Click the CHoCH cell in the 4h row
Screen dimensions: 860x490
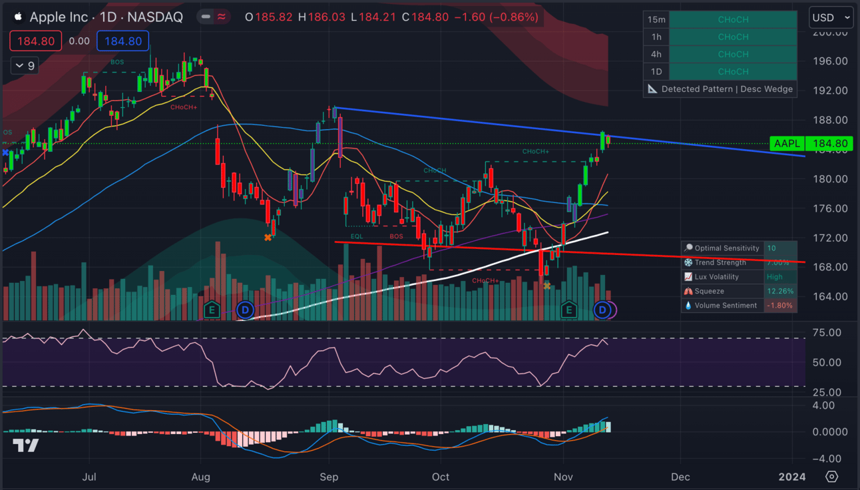[733, 55]
